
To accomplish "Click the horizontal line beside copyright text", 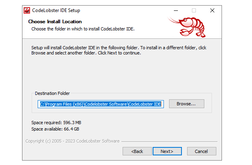I will click(x=169, y=141).
